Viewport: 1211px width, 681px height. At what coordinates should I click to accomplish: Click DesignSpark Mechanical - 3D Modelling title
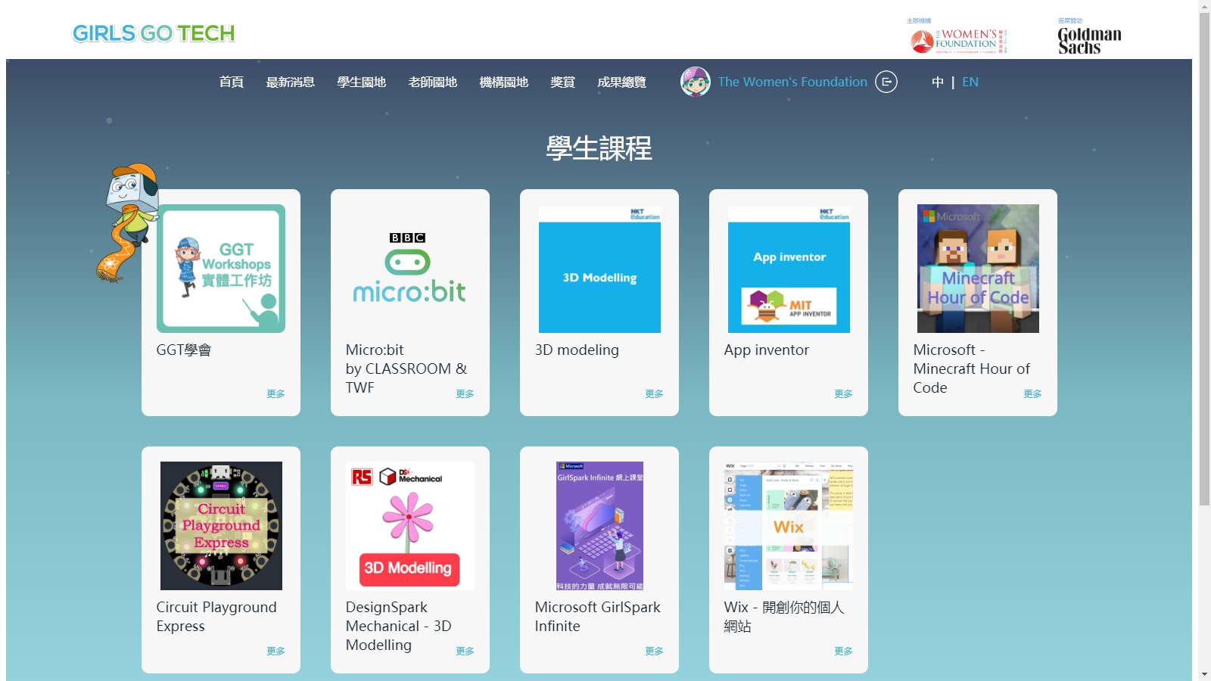398,626
